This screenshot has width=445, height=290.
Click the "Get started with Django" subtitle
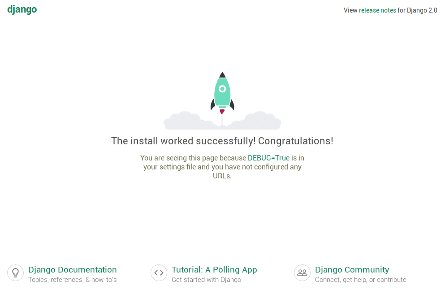(206, 280)
